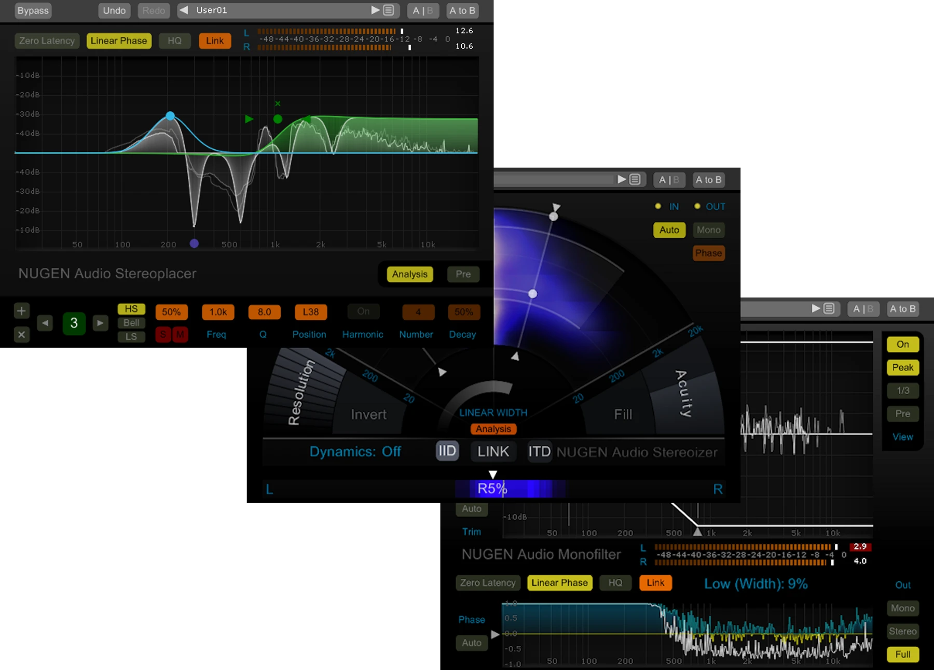Select Linear Phase mode in Stereoplacer
934x670 pixels.
(x=119, y=41)
